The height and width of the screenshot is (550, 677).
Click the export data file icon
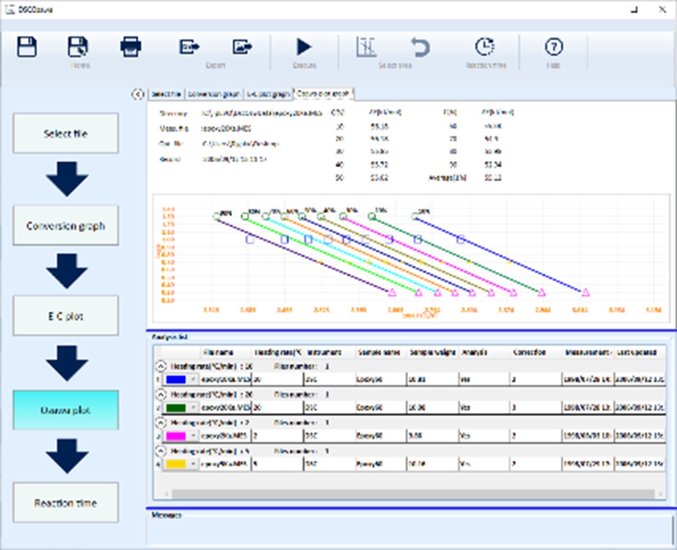(189, 47)
